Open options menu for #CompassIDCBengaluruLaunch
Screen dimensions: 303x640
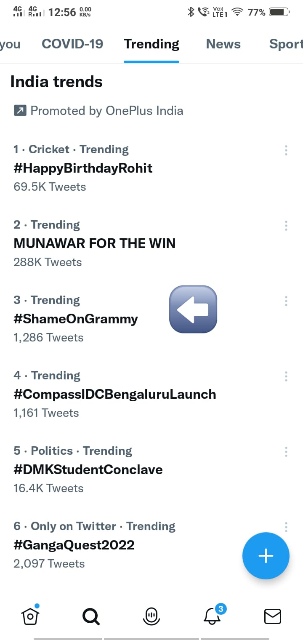click(x=286, y=376)
